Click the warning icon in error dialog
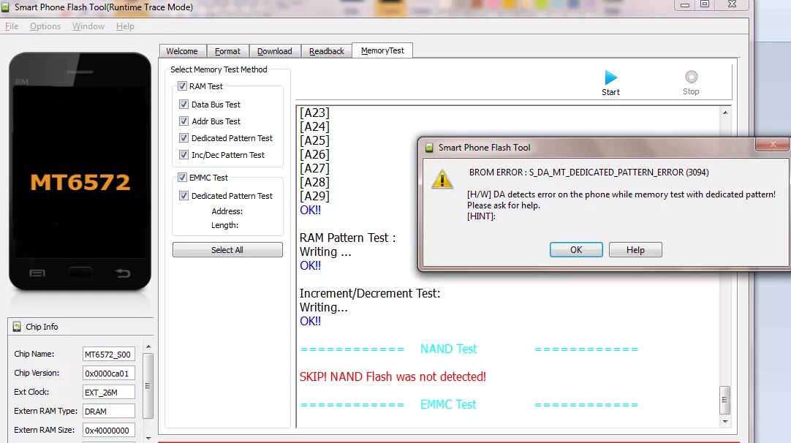Image resolution: width=791 pixels, height=443 pixels. [x=442, y=178]
